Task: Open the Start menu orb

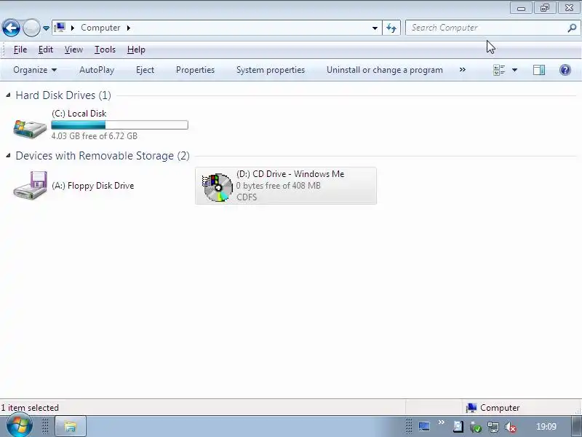Action: tap(19, 426)
